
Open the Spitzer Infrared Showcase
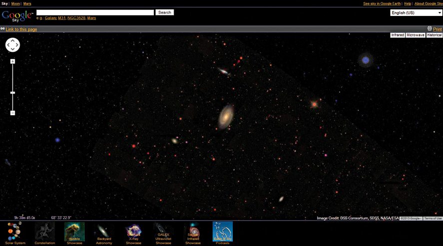coord(193,232)
